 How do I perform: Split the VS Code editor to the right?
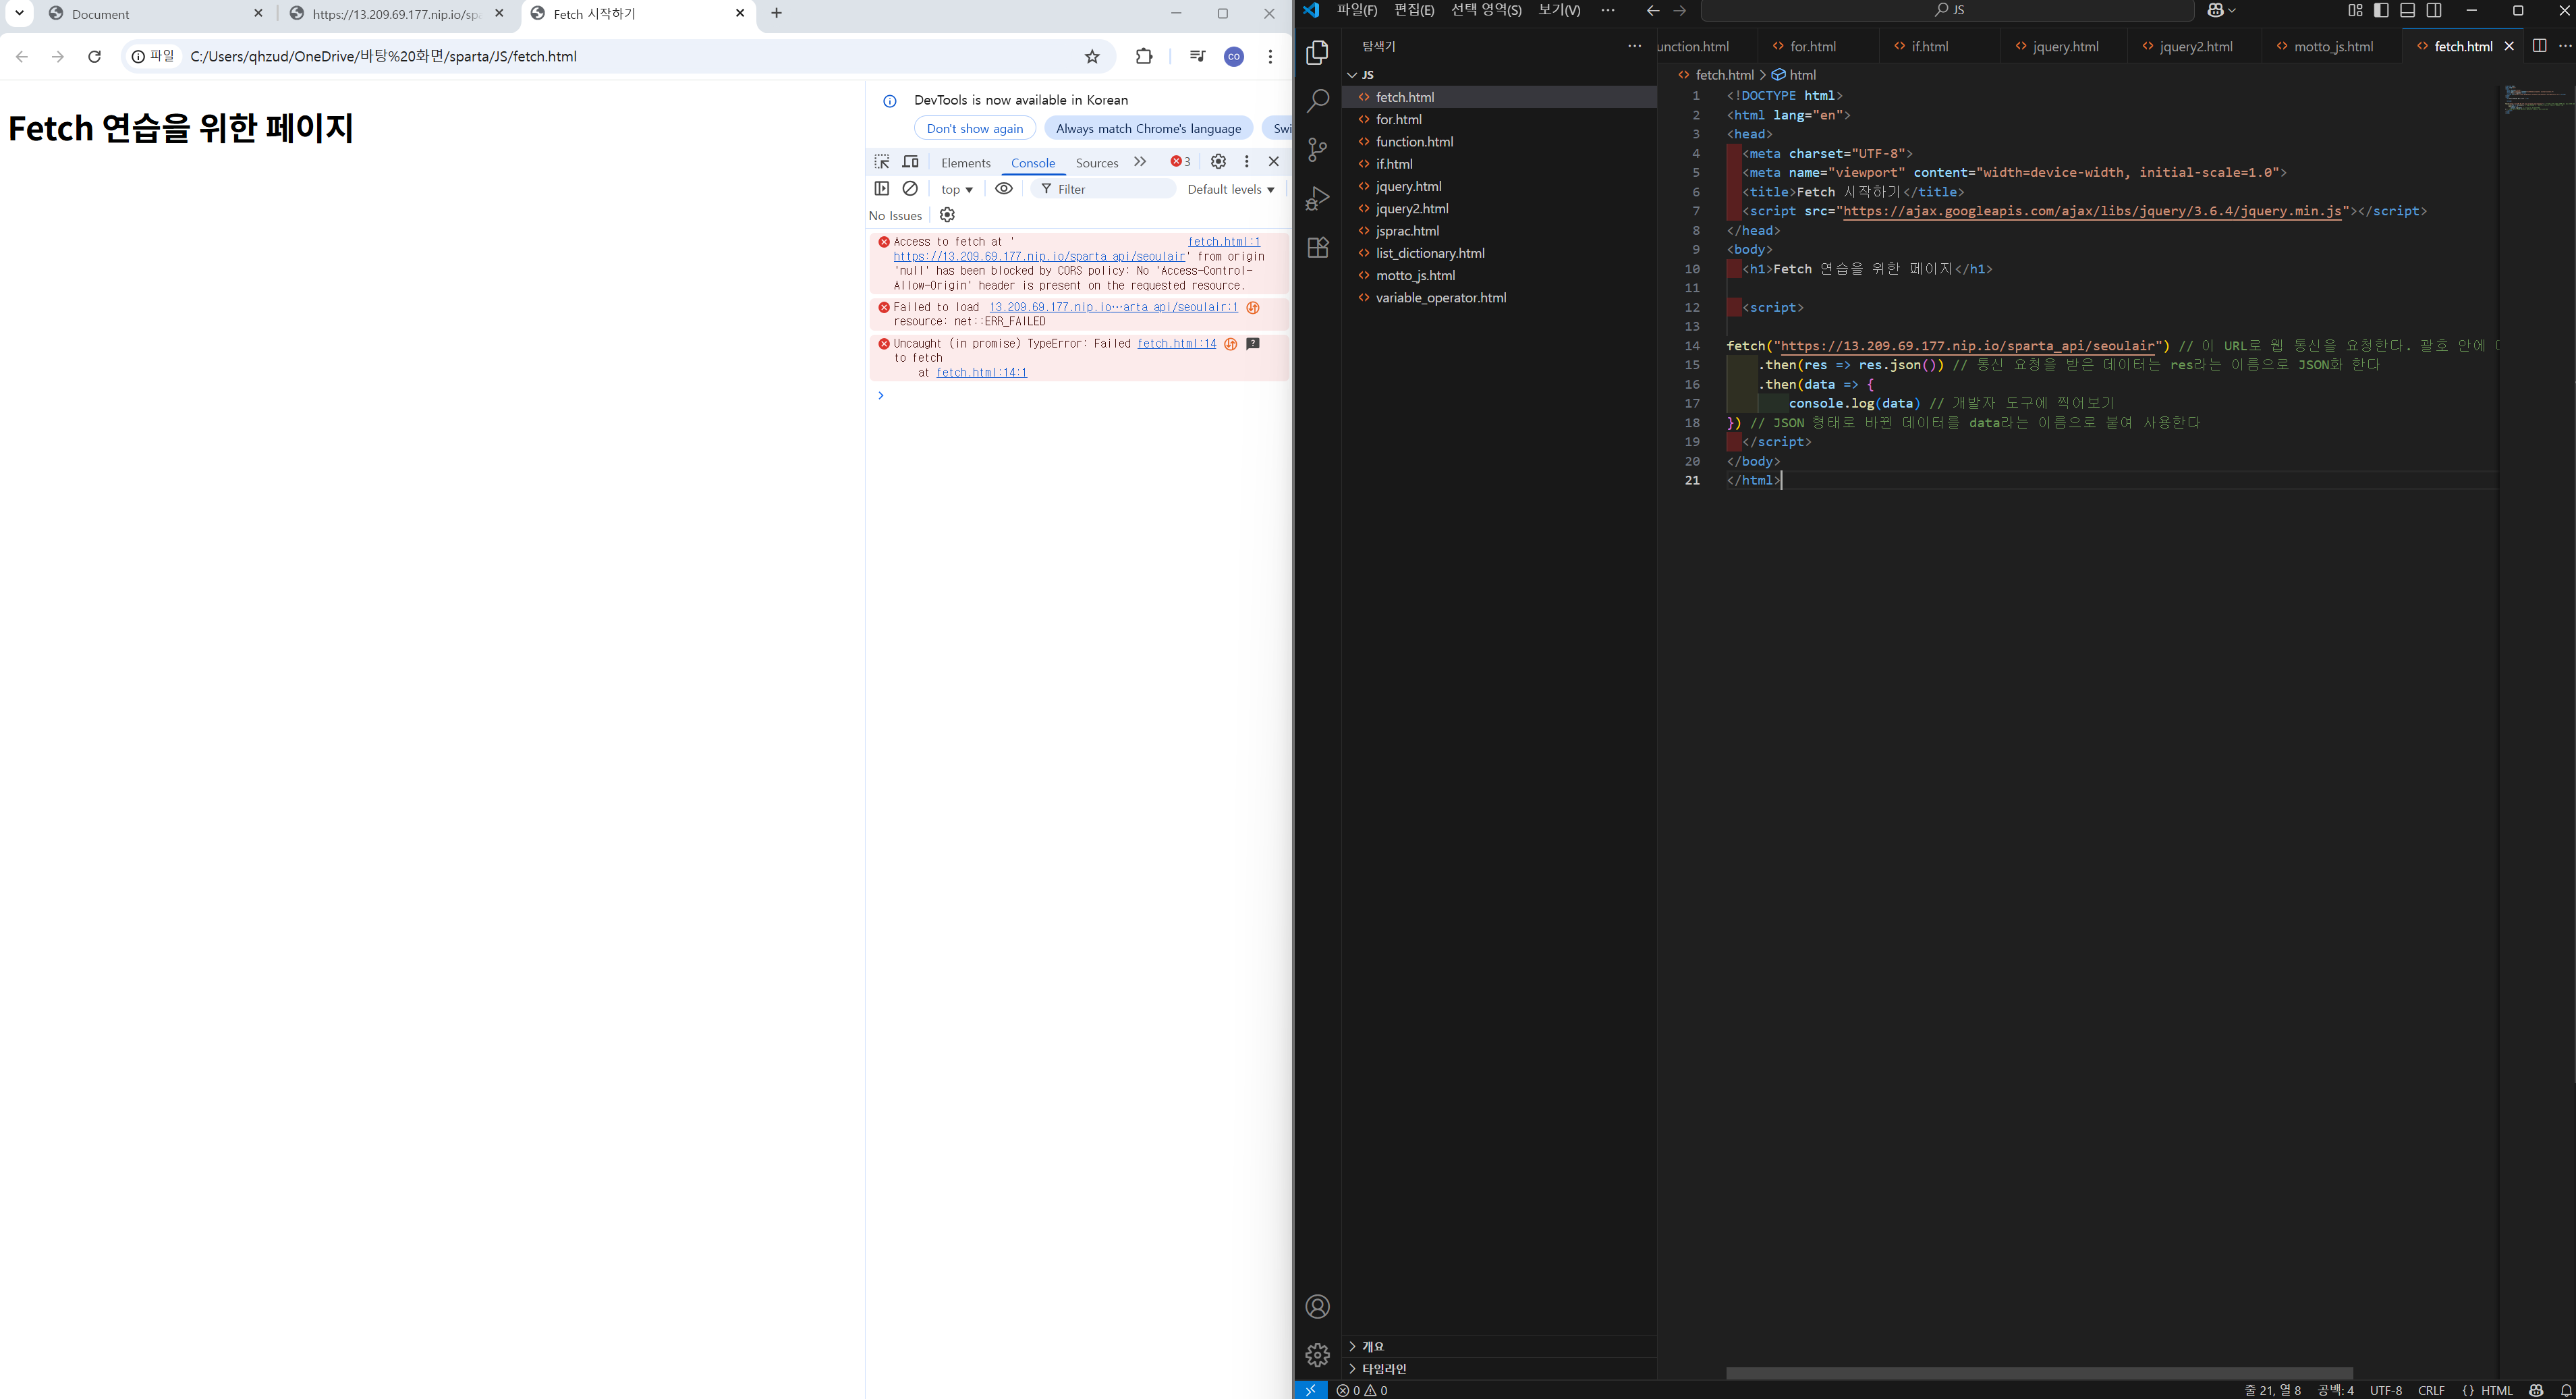(x=2539, y=46)
